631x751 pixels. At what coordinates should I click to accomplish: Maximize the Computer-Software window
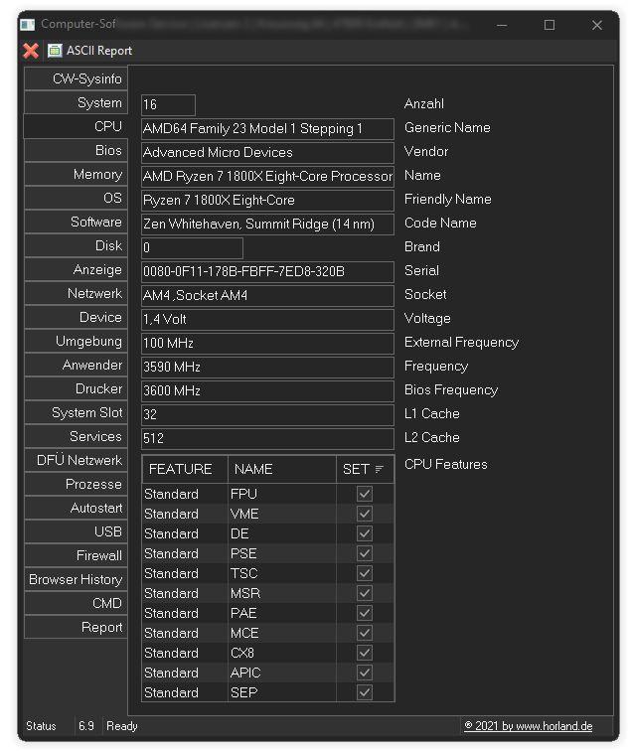tap(550, 25)
